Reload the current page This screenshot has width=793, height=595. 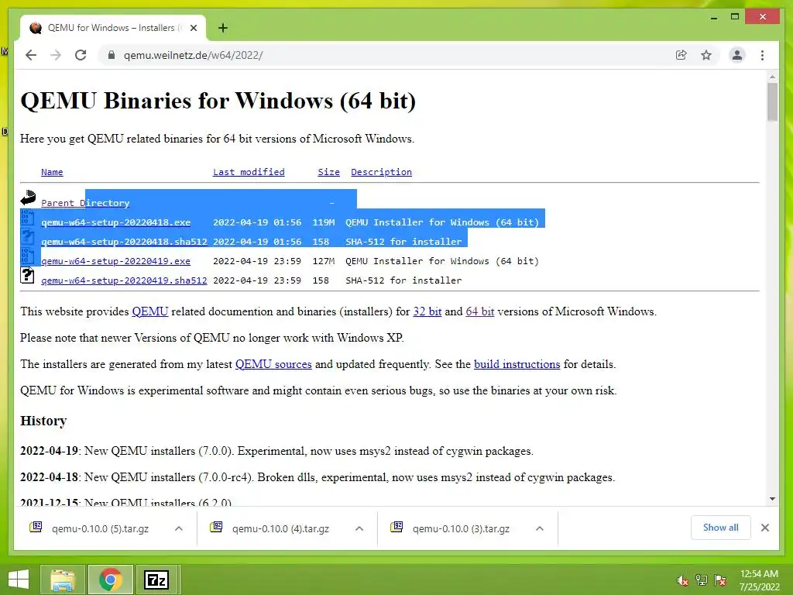point(81,55)
